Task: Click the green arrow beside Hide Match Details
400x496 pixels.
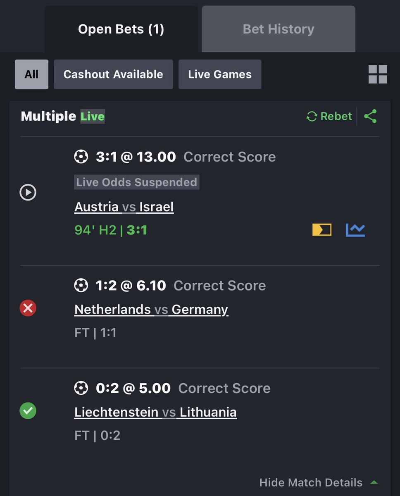Action: [374, 482]
